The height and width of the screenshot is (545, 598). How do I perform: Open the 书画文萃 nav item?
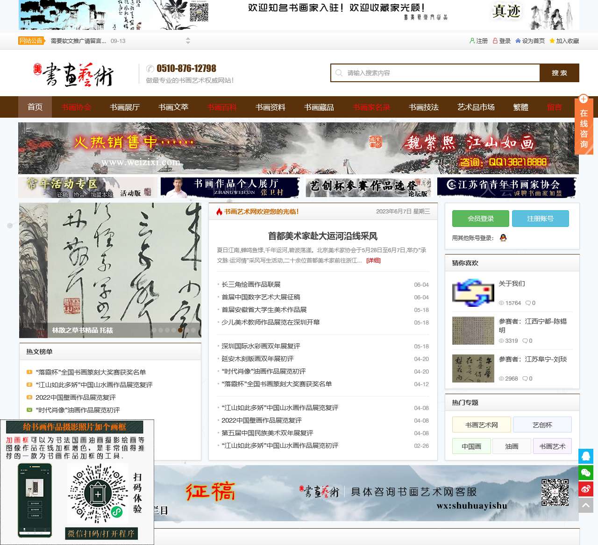click(x=173, y=107)
